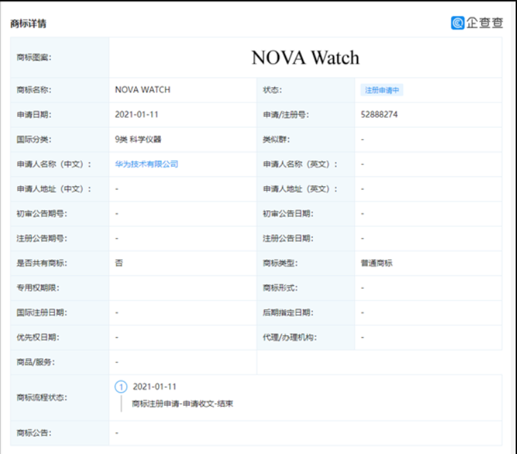Click the 注册公告日期 label

coord(288,238)
